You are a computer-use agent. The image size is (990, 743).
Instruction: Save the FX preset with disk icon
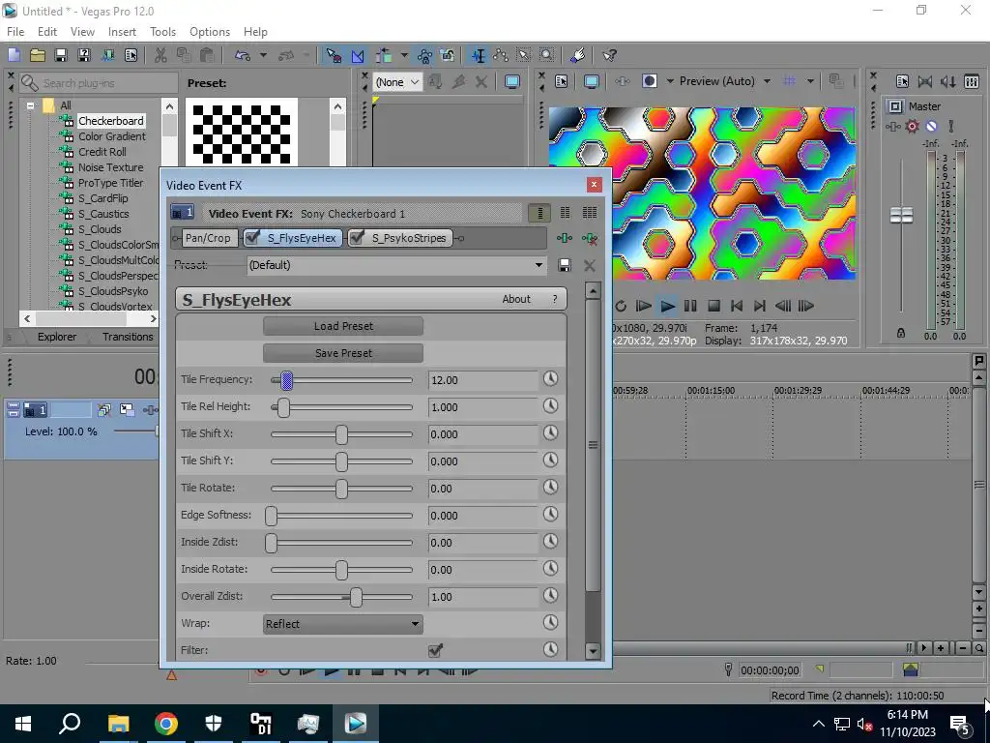point(565,265)
